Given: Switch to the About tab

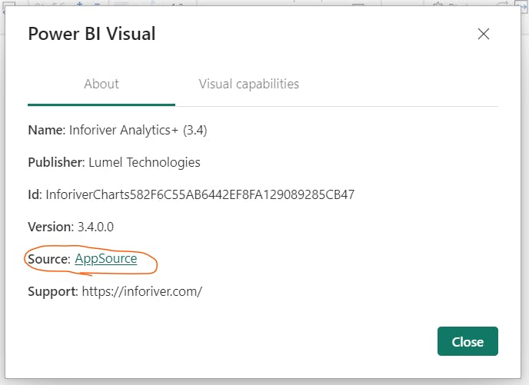Looking at the screenshot, I should (101, 84).
